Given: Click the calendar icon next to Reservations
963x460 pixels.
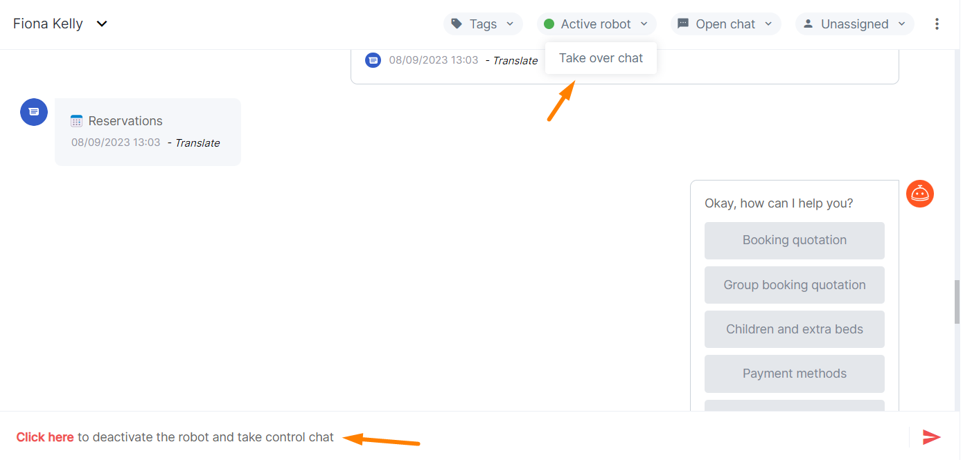Looking at the screenshot, I should pos(77,121).
